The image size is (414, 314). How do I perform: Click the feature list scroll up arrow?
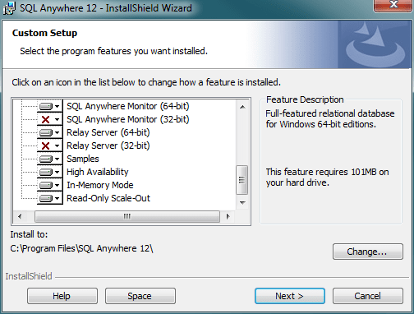pyautogui.click(x=242, y=107)
